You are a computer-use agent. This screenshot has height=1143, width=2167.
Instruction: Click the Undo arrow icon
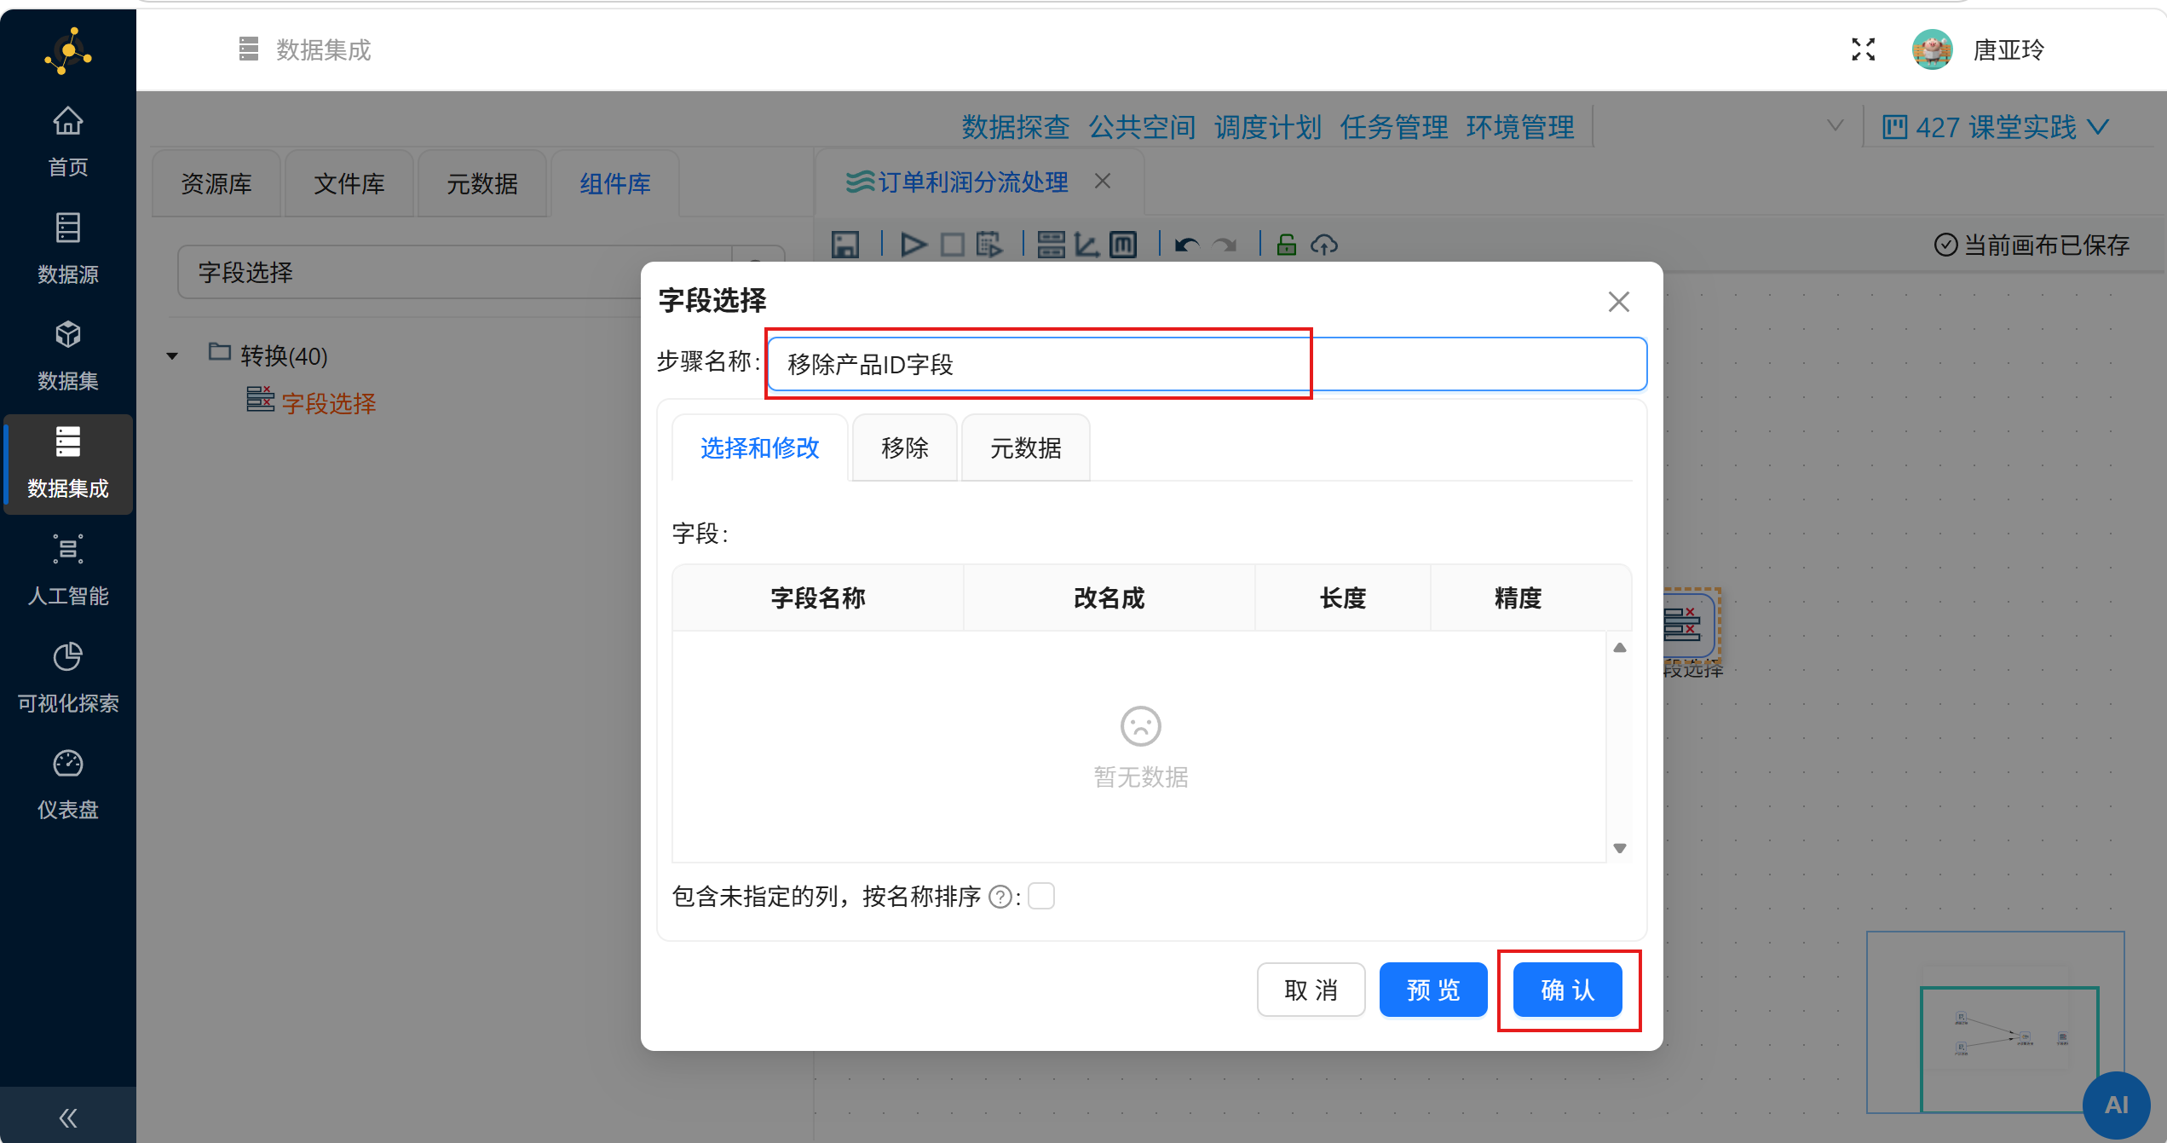pos(1186,245)
